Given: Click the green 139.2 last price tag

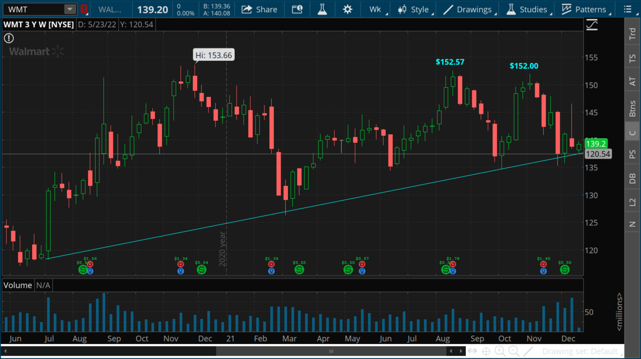Looking at the screenshot, I should (596, 144).
